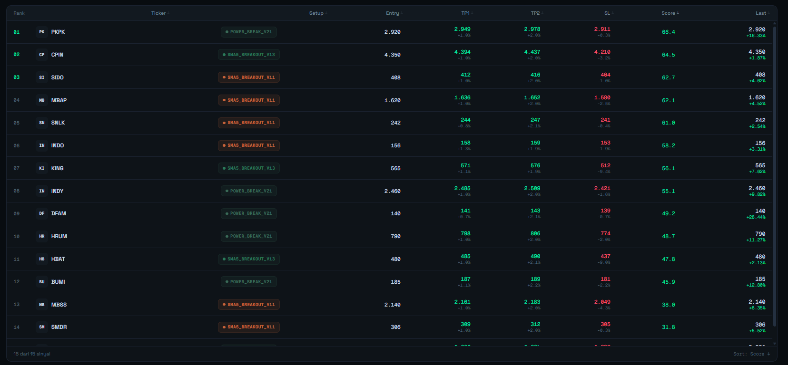
Task: Sort table by Setup column header
Action: [318, 13]
